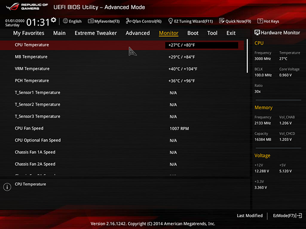This screenshot has height=229, width=306.
Task: Click the CPU Temperature help description
Action: coord(31,184)
